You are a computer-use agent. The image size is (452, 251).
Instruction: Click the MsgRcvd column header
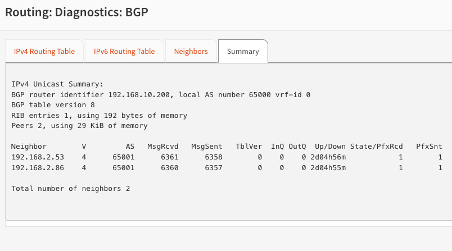(163, 147)
